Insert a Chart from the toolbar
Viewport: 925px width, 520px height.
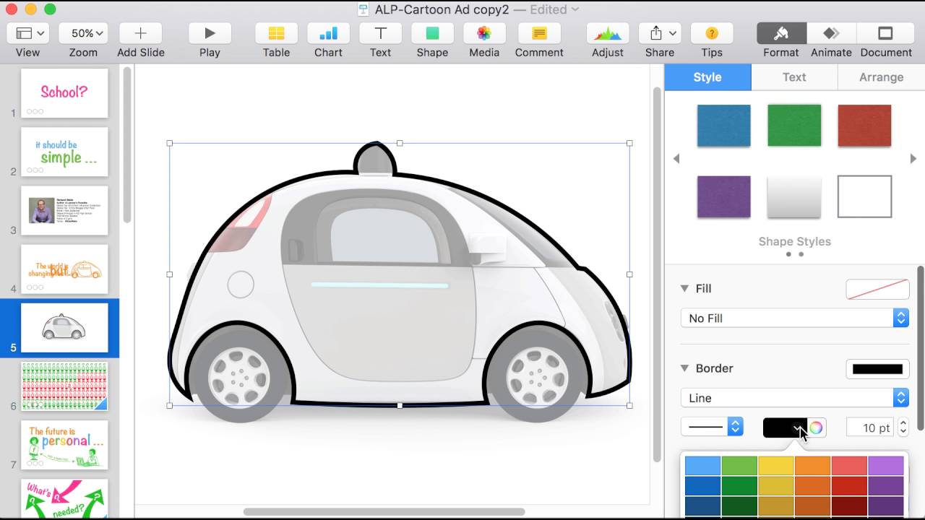tap(328, 33)
